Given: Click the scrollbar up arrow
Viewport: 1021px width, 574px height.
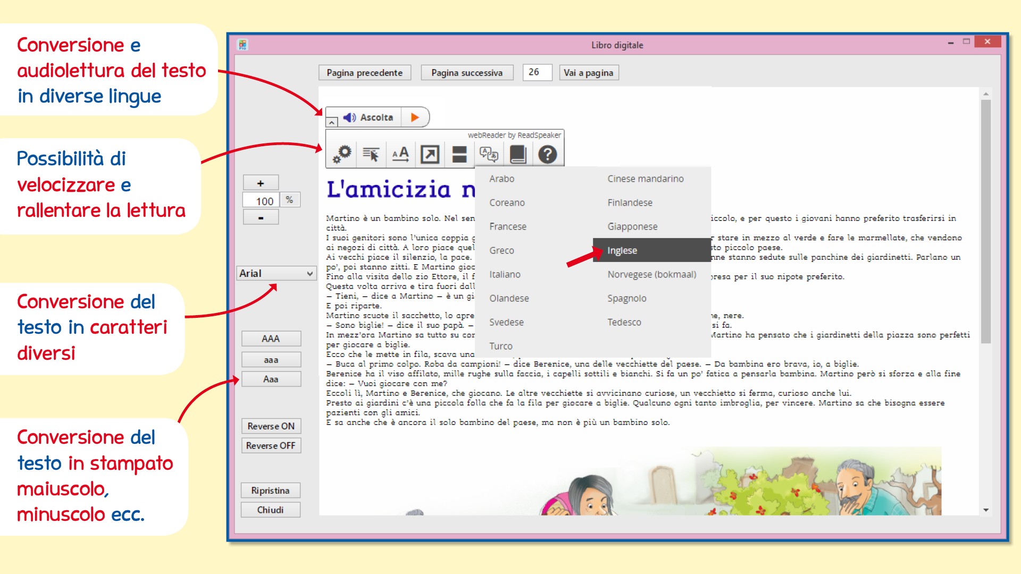Looking at the screenshot, I should click(x=986, y=94).
